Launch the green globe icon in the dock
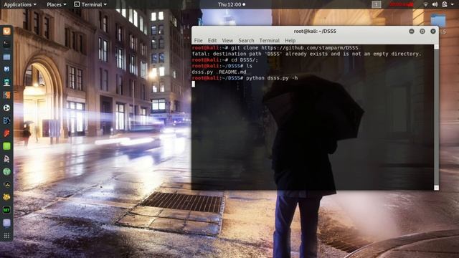 6,172
